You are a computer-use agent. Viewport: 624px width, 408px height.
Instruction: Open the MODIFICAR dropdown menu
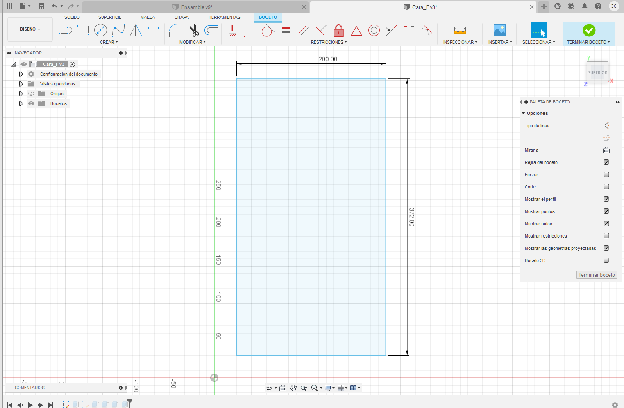coord(193,42)
